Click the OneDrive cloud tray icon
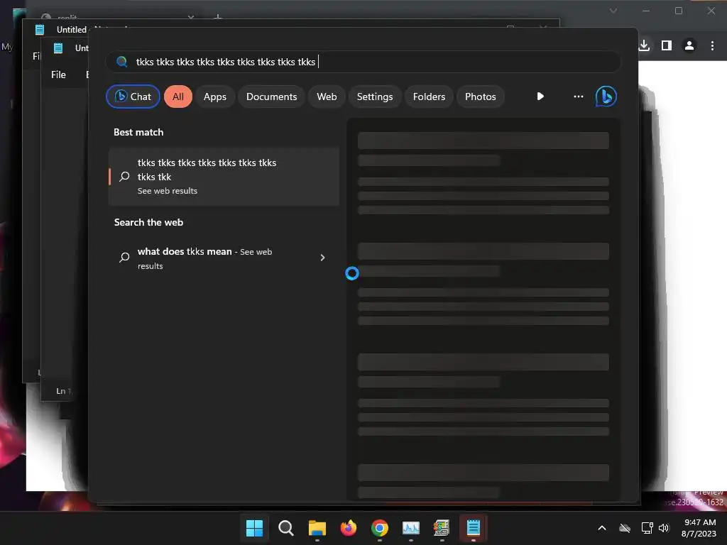Image resolution: width=727 pixels, height=545 pixels. (625, 528)
